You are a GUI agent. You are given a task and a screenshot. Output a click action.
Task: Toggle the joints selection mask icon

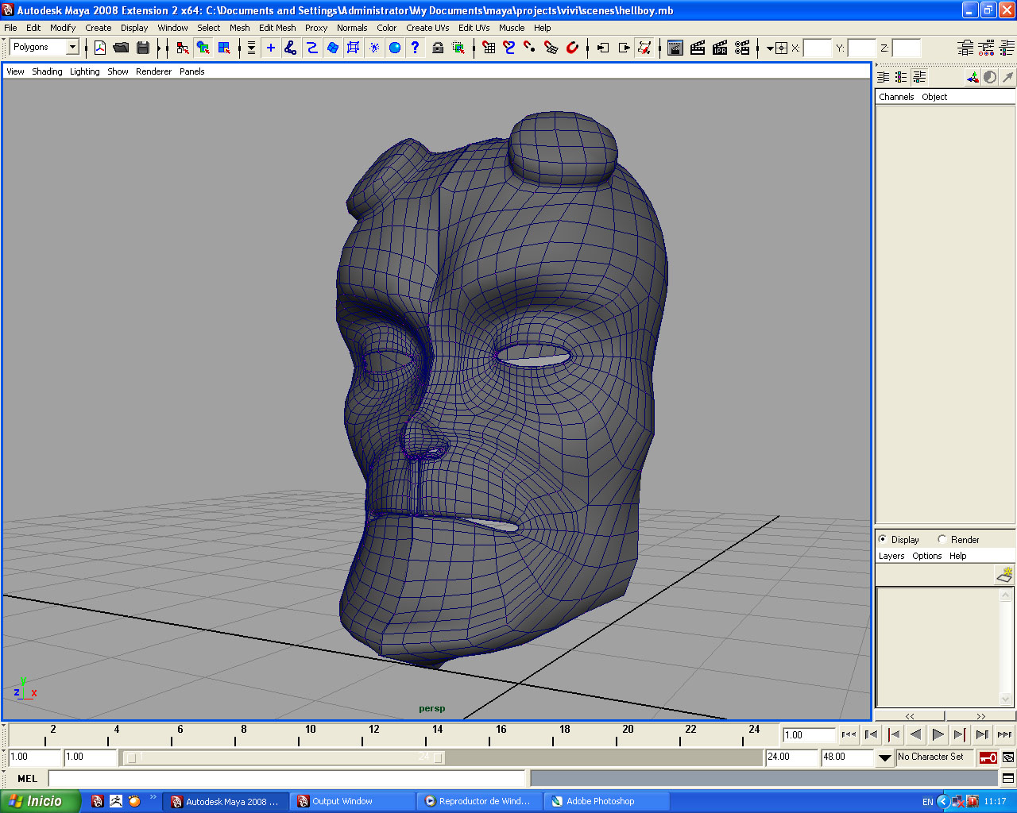tap(291, 48)
